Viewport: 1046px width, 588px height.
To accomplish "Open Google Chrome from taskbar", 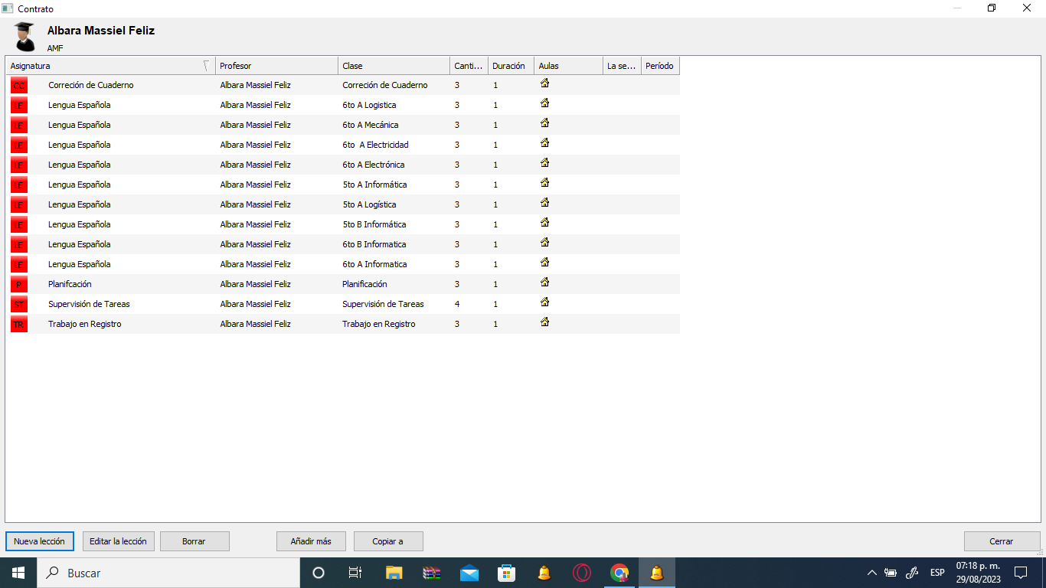I will 619,573.
